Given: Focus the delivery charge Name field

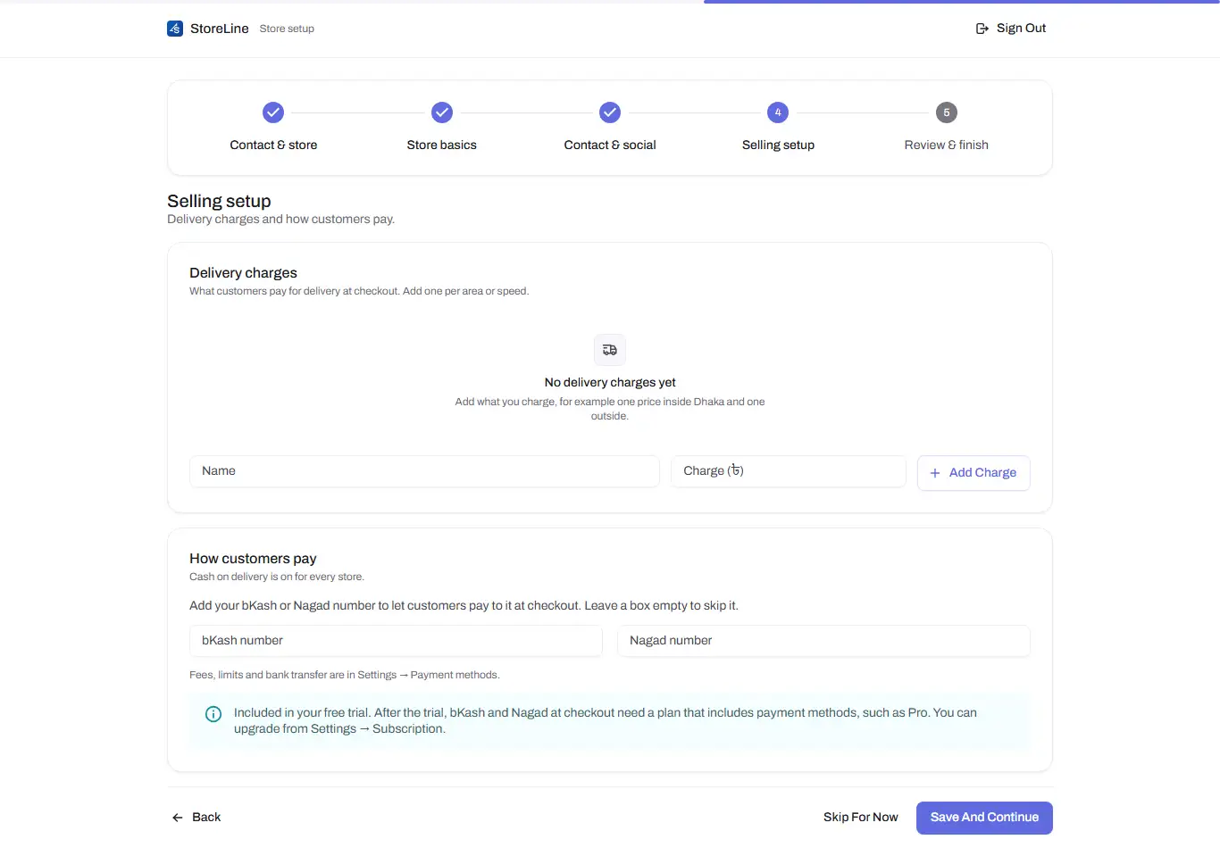Looking at the screenshot, I should [x=424, y=471].
